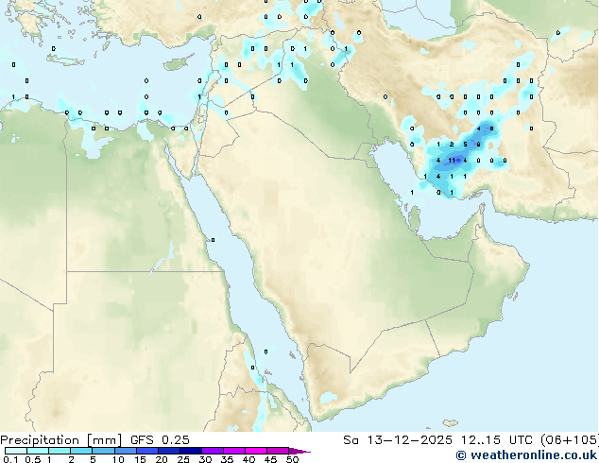The image size is (599, 463).
Task: Select purple legend swatch between 30 and 35
Action: 212,451
